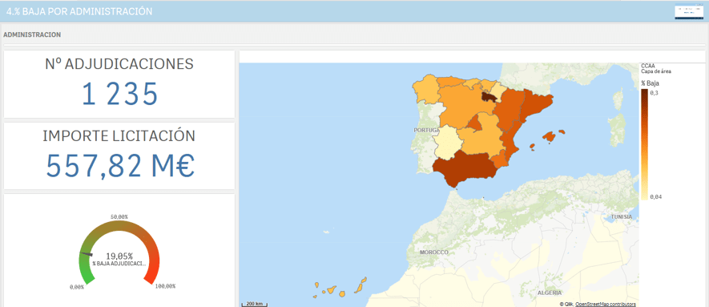Click the 1 235 adjudicaciones KPI value
The image size is (709, 307).
coord(120,95)
